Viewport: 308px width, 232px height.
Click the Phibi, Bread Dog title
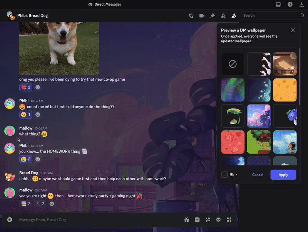33,15
